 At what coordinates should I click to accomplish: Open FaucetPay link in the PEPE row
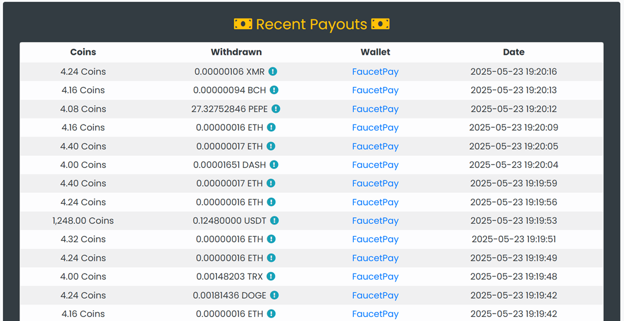pos(375,109)
